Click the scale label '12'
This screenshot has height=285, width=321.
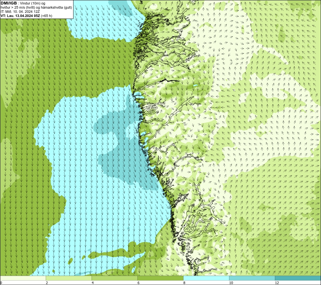(277, 283)
